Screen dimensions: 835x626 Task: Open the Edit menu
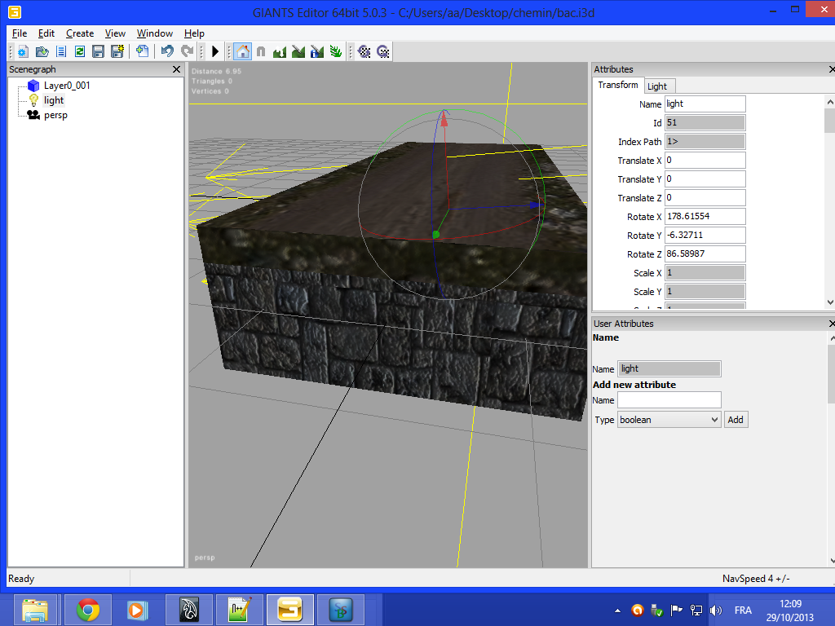pos(46,33)
